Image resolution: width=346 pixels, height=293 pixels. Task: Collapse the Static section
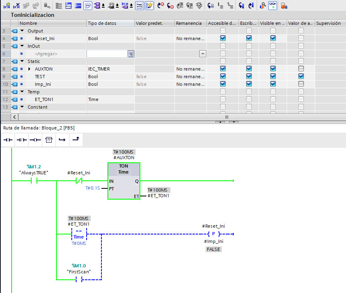(x=22, y=61)
